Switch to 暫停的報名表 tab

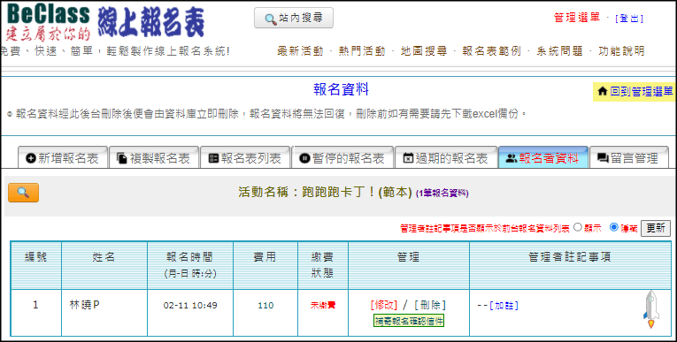pos(342,158)
